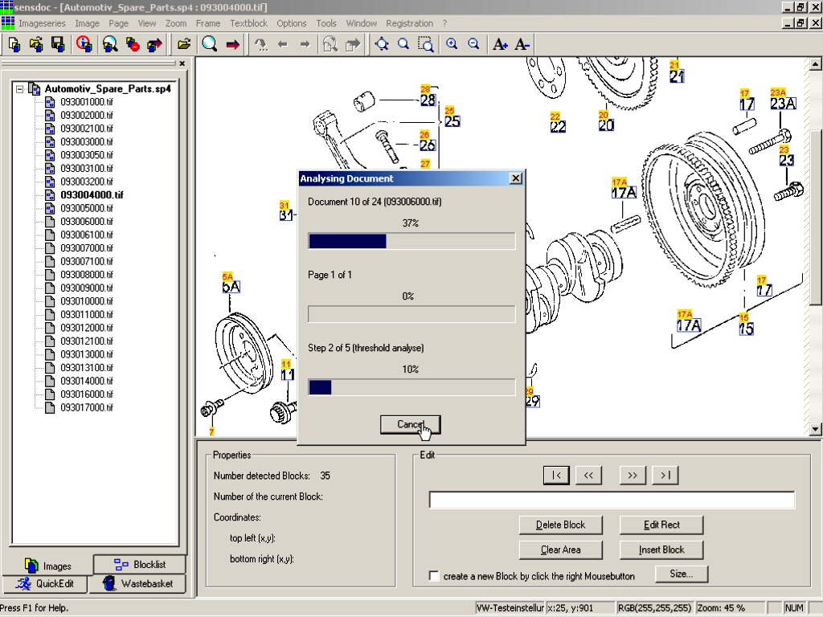The height and width of the screenshot is (617, 823).
Task: Select the zoom-to-rectangle selection icon
Action: coord(425,44)
